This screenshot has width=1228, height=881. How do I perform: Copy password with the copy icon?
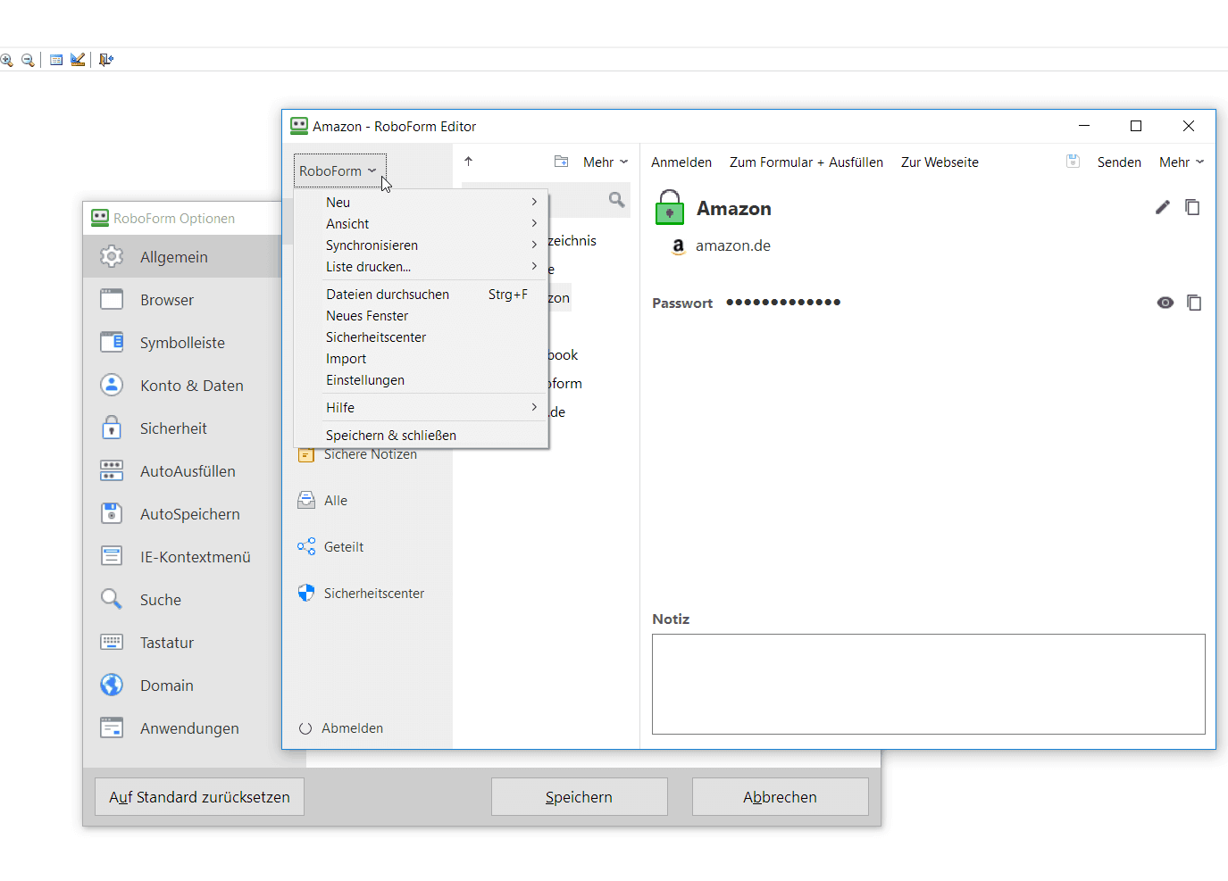(x=1194, y=303)
